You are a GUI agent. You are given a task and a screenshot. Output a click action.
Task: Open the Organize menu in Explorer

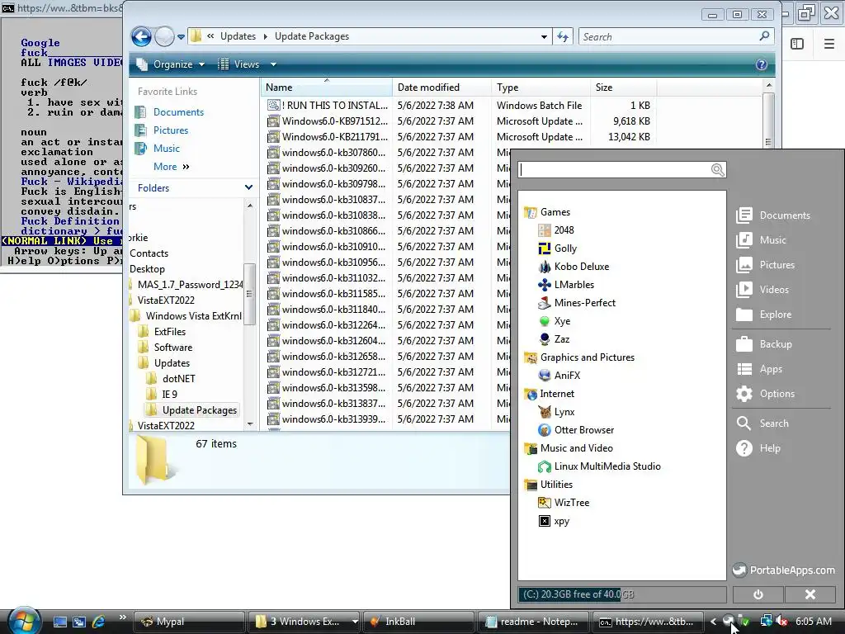click(170, 64)
